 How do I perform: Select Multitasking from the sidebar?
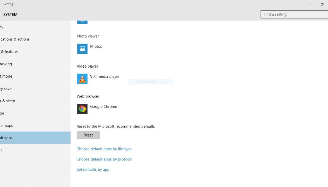pyautogui.click(x=6, y=64)
